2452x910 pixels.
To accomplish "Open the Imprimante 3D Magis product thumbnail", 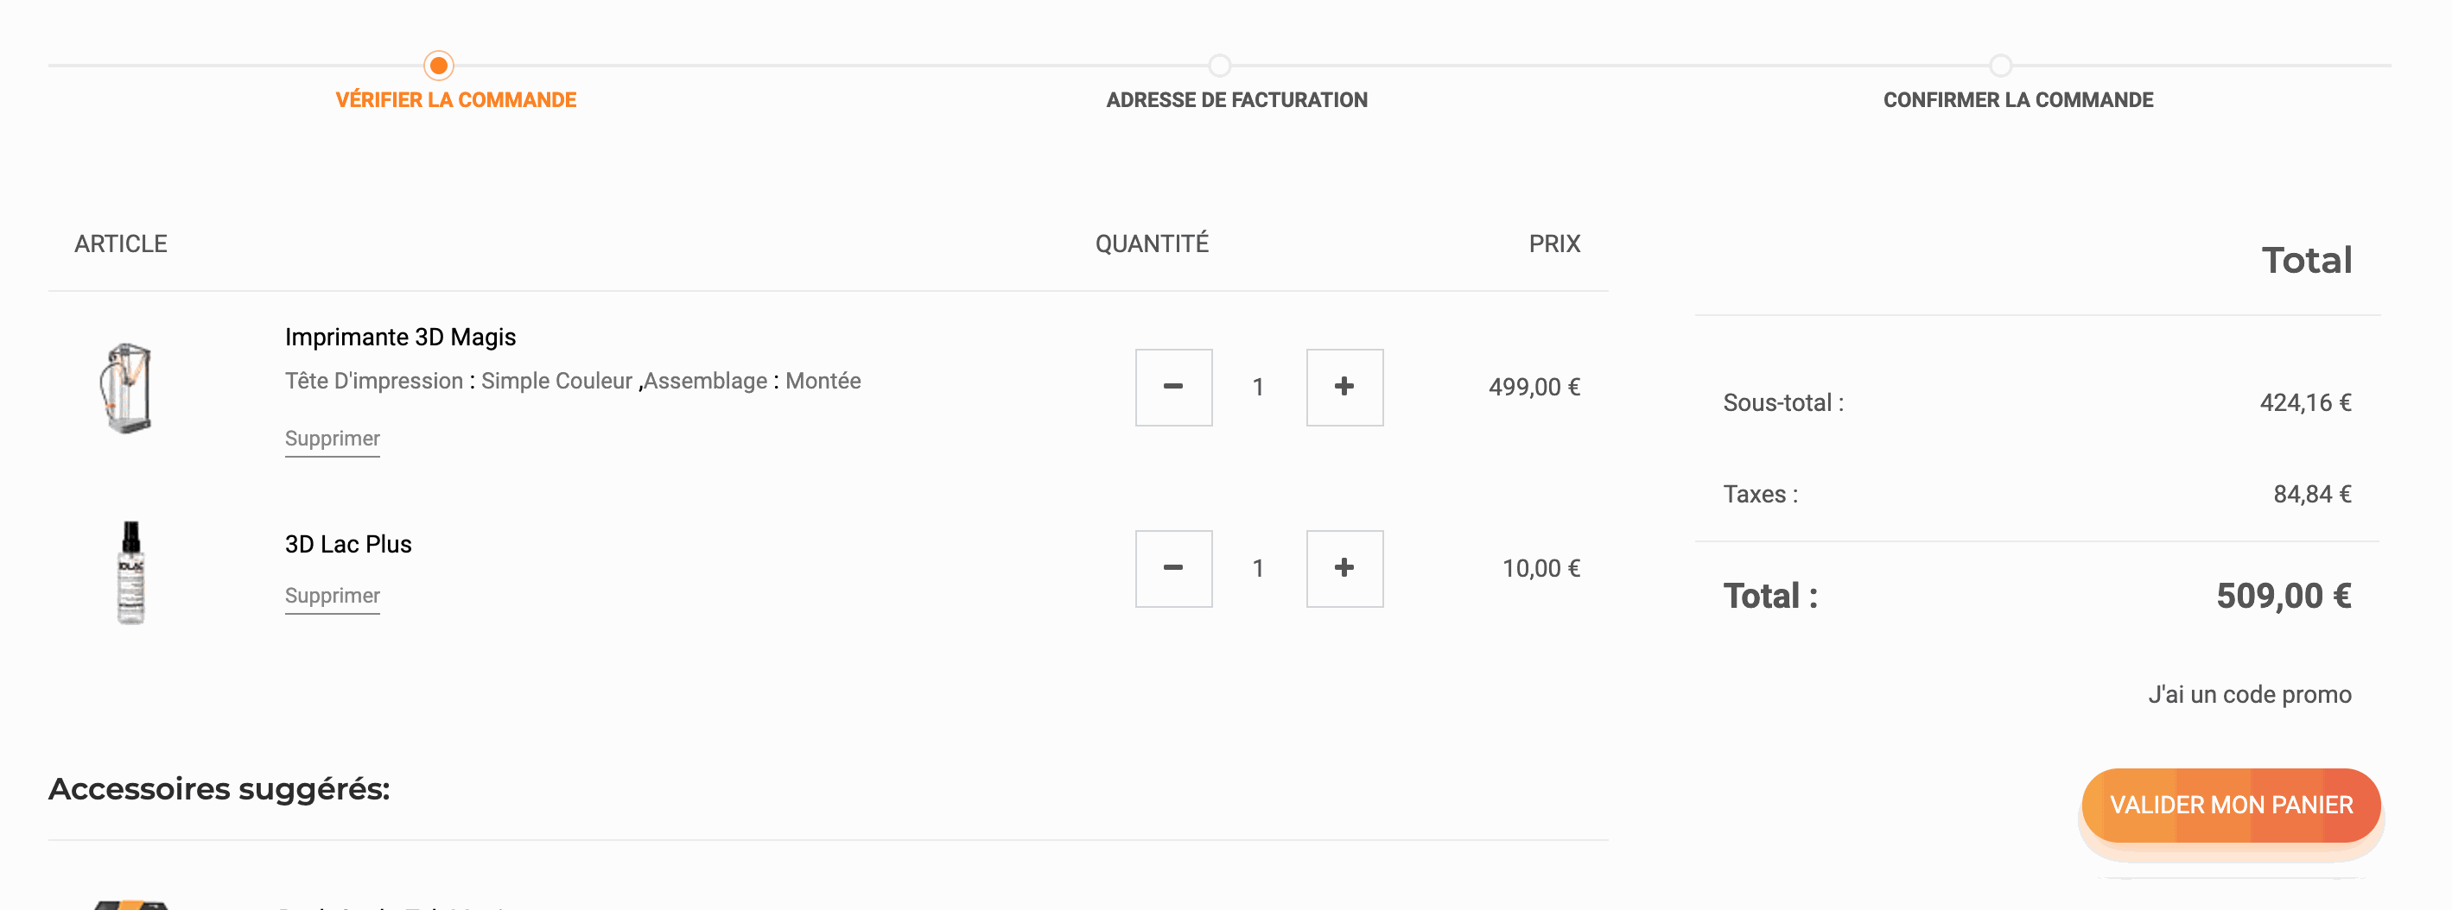I will click(128, 388).
